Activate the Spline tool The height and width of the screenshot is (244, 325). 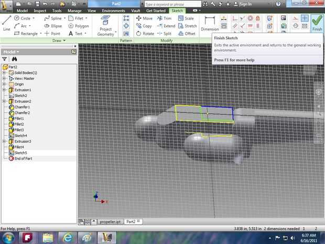[x=53, y=18]
